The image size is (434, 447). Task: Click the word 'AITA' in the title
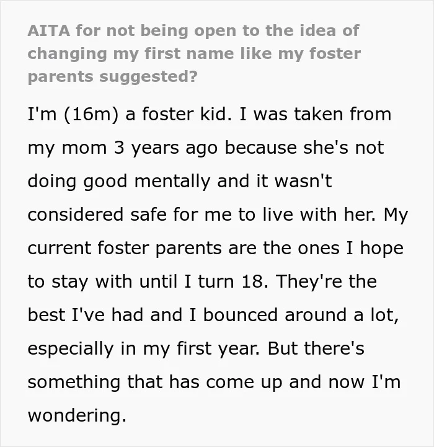tap(49, 30)
